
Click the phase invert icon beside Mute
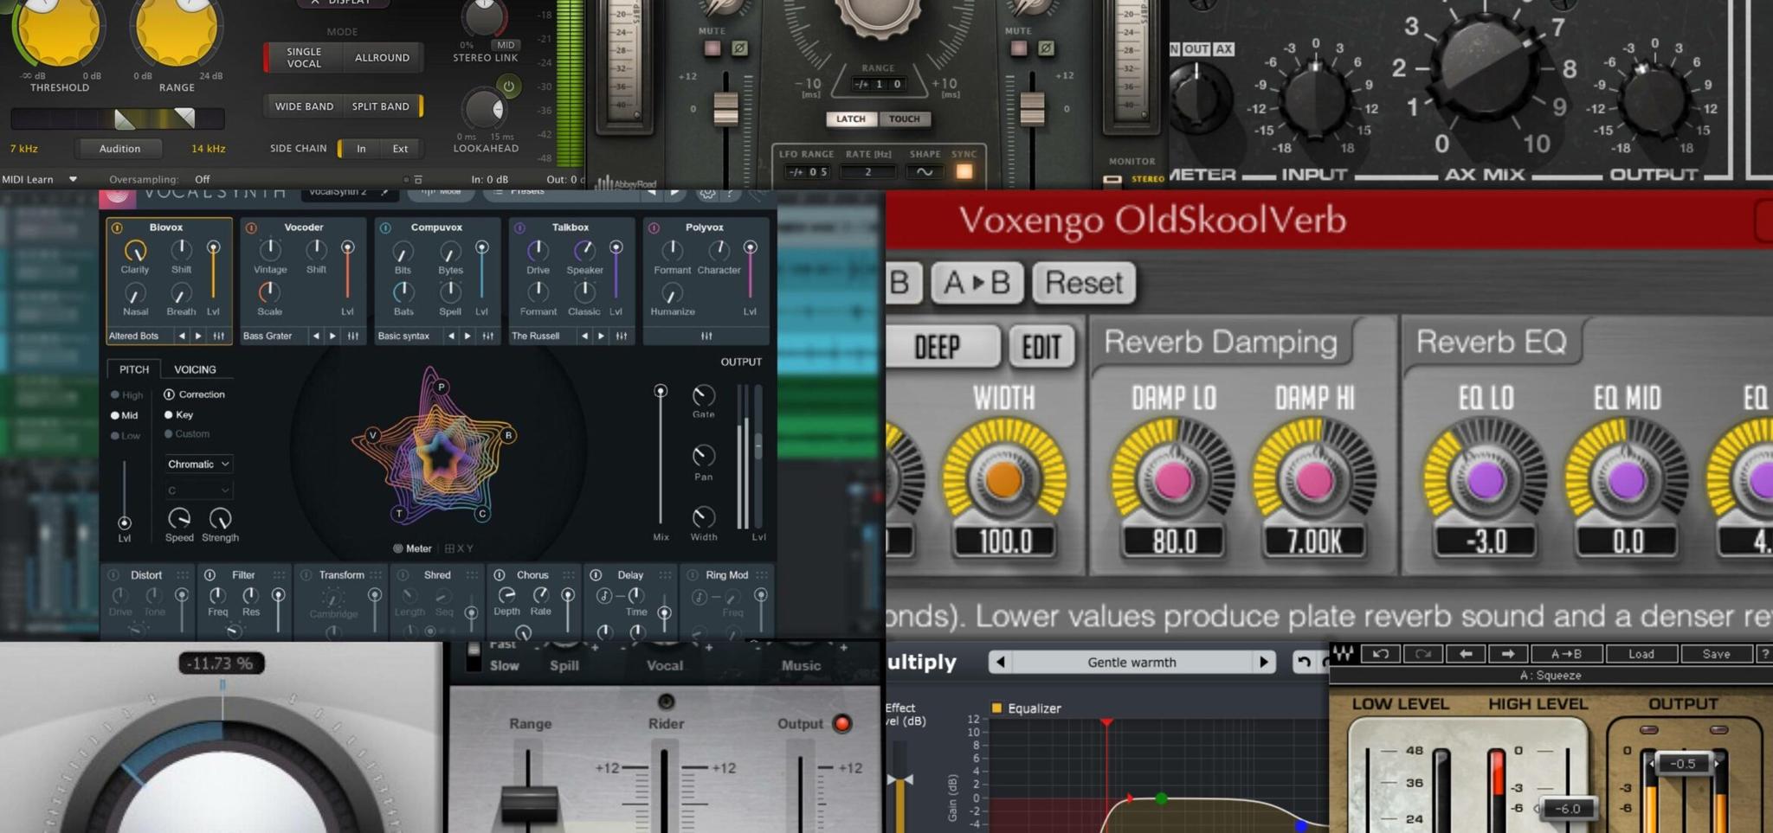click(x=738, y=49)
